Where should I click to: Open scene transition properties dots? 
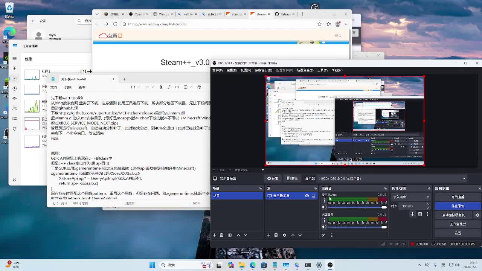tap(427, 214)
